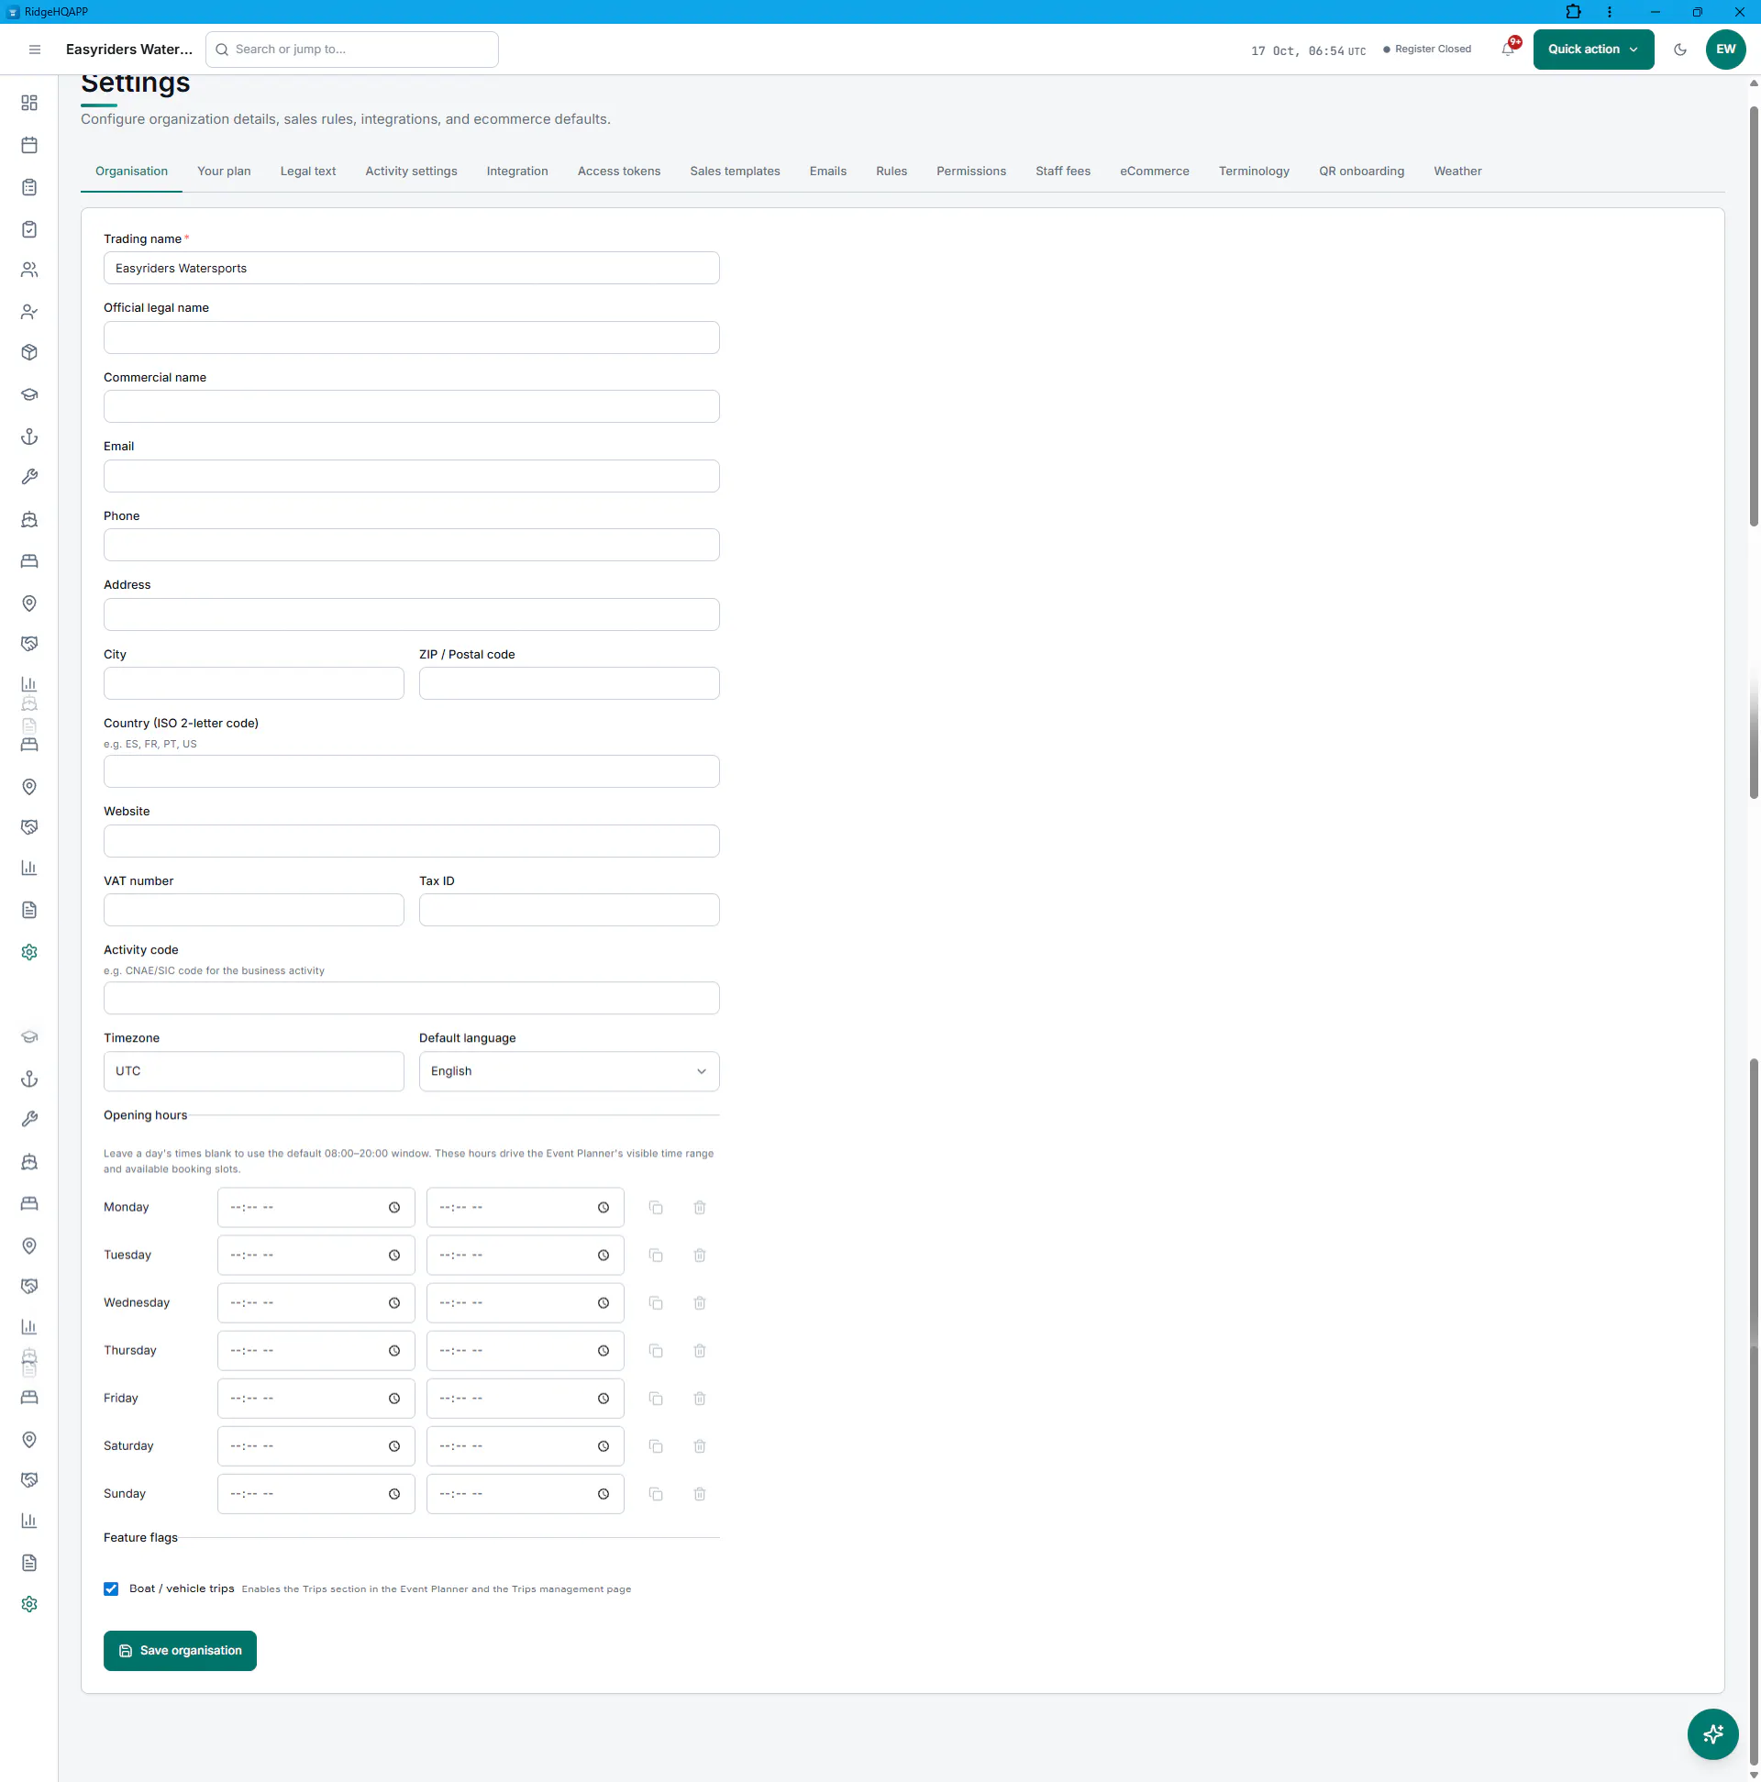
Task: Open Saturday opening time clock picker
Action: pos(393,1446)
